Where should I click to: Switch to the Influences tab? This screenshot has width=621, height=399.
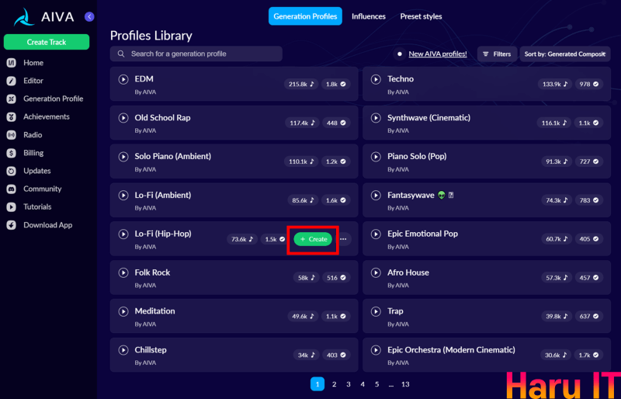pos(368,16)
